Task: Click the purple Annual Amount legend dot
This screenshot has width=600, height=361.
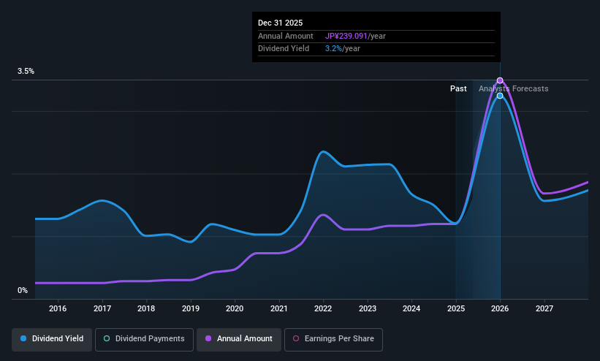Action: [208, 338]
